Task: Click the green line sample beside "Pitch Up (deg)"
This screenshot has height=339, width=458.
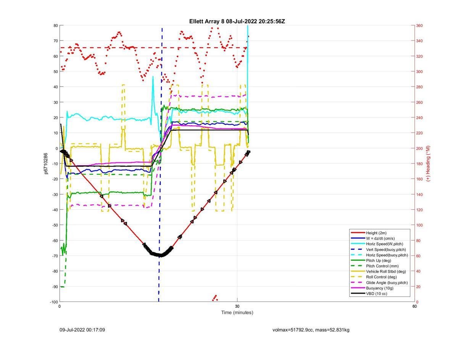Action: [358, 260]
